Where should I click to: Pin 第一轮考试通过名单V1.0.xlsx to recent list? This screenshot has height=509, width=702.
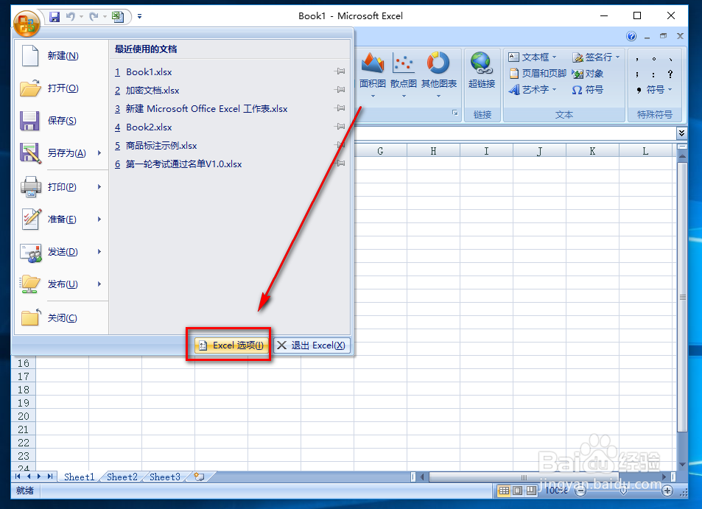click(340, 164)
